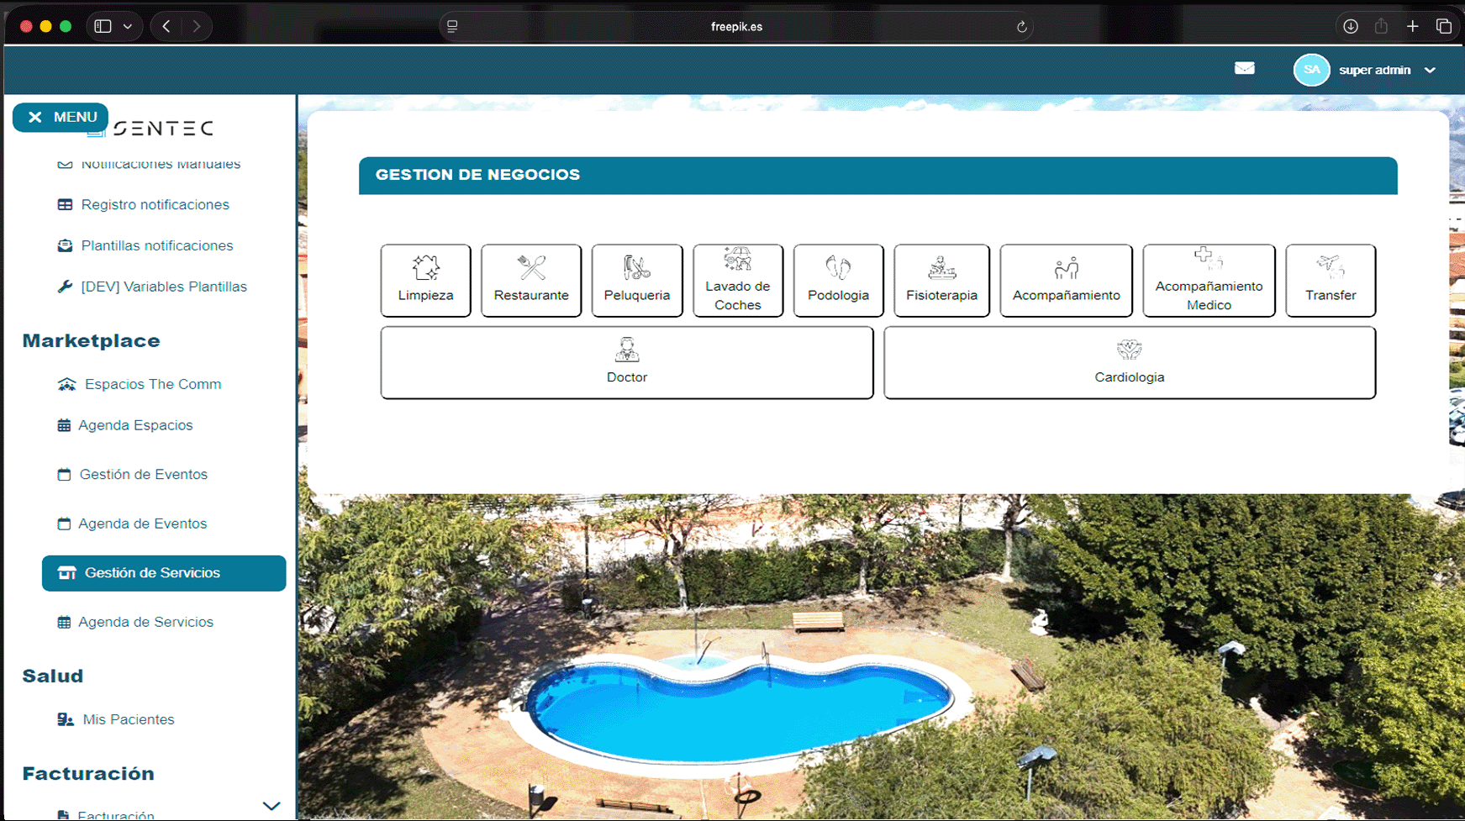The image size is (1465, 821).
Task: Go forward with browser forward arrow
Action: click(x=197, y=27)
